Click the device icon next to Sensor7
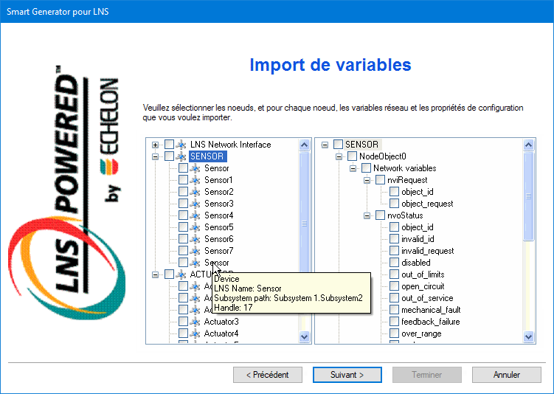The image size is (554, 394). point(195,251)
